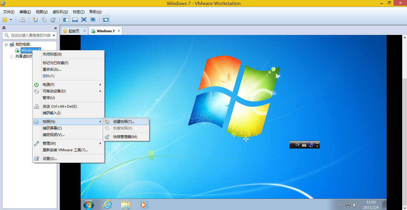The image size is (407, 210).
Task: Open Windows Media Player on guest taskbar
Action: (x=144, y=205)
